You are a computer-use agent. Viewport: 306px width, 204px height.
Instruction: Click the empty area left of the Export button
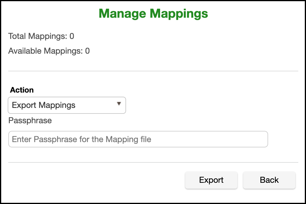click(x=95, y=180)
